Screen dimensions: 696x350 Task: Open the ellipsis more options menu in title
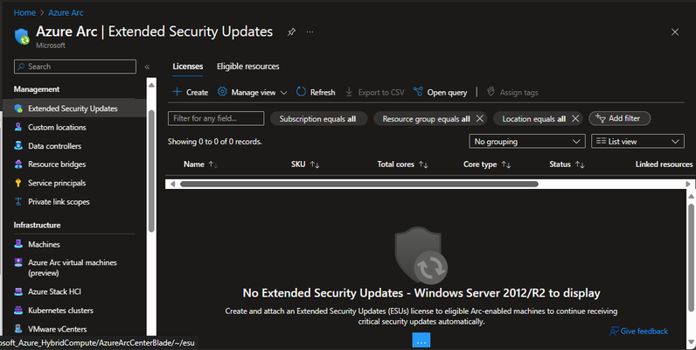[310, 32]
